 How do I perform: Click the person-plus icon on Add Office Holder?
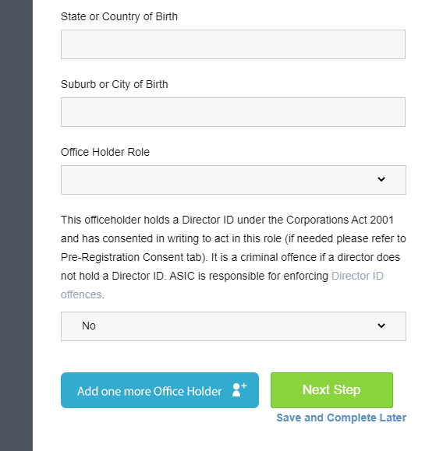pyautogui.click(x=239, y=390)
